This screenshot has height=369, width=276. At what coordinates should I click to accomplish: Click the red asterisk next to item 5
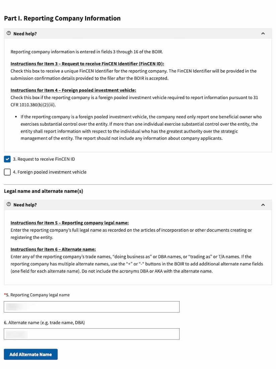pyautogui.click(x=5, y=294)
